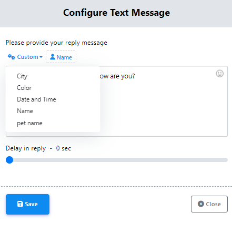Image resolution: width=232 pixels, height=233 pixels.
Task: Save the text message configuration
Action: click(x=27, y=204)
